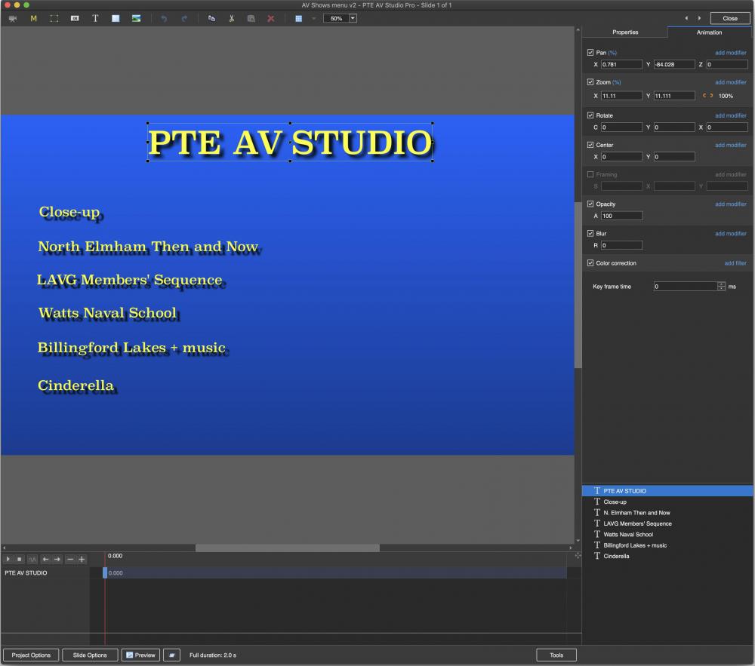Add a rectangle using the blue square icon
The height and width of the screenshot is (666, 755).
click(116, 18)
